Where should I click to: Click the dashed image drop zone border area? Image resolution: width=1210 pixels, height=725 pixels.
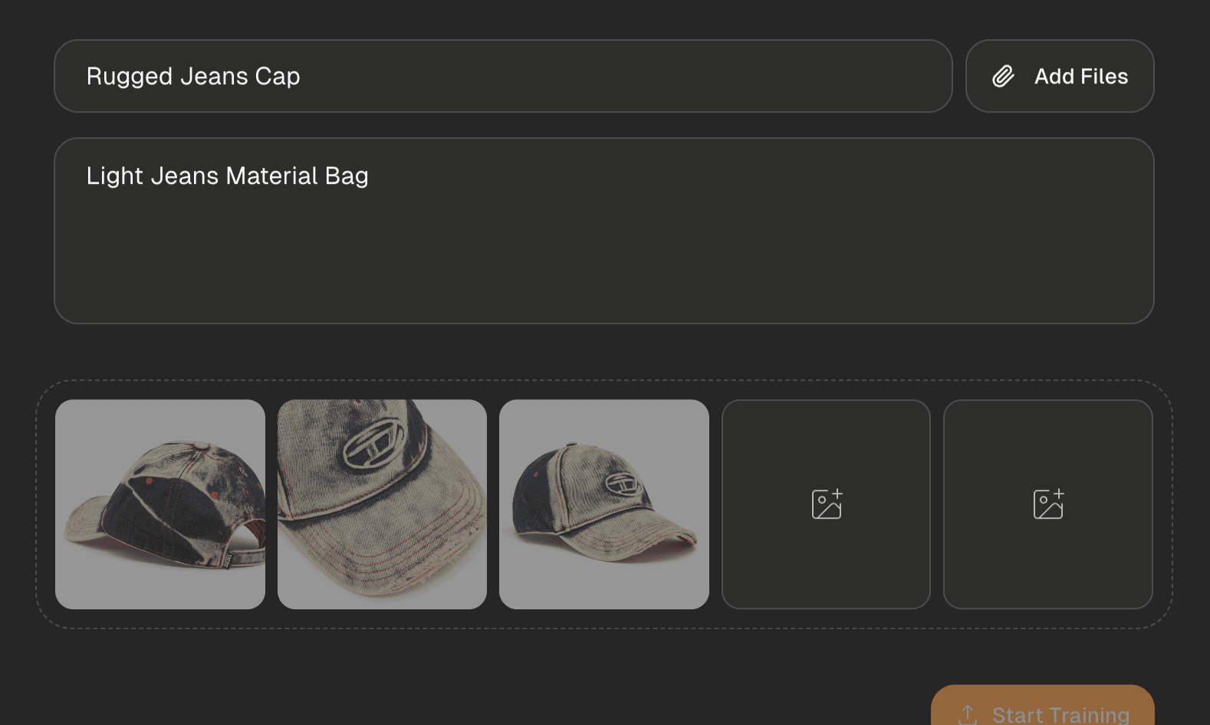click(x=604, y=619)
